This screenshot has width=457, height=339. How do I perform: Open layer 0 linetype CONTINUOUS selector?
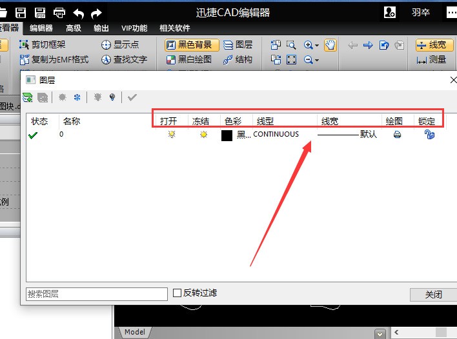click(276, 134)
